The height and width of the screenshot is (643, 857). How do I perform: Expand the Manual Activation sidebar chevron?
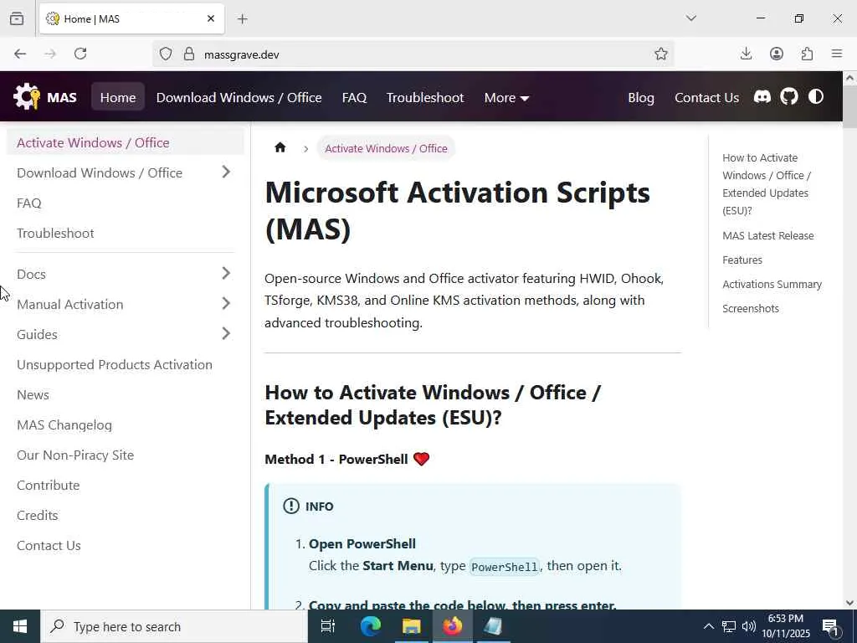coord(226,303)
